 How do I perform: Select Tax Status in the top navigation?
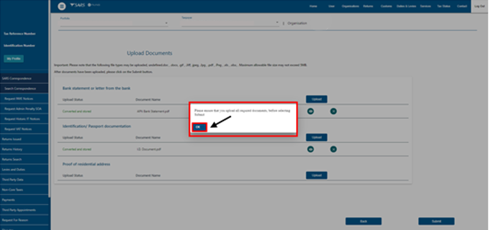443,6
